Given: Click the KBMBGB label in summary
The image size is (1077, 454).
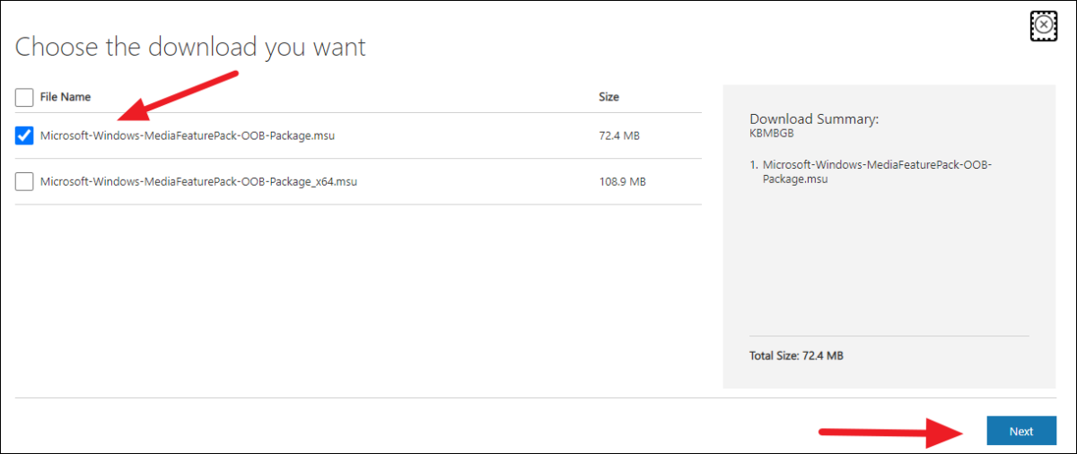Looking at the screenshot, I should [770, 133].
